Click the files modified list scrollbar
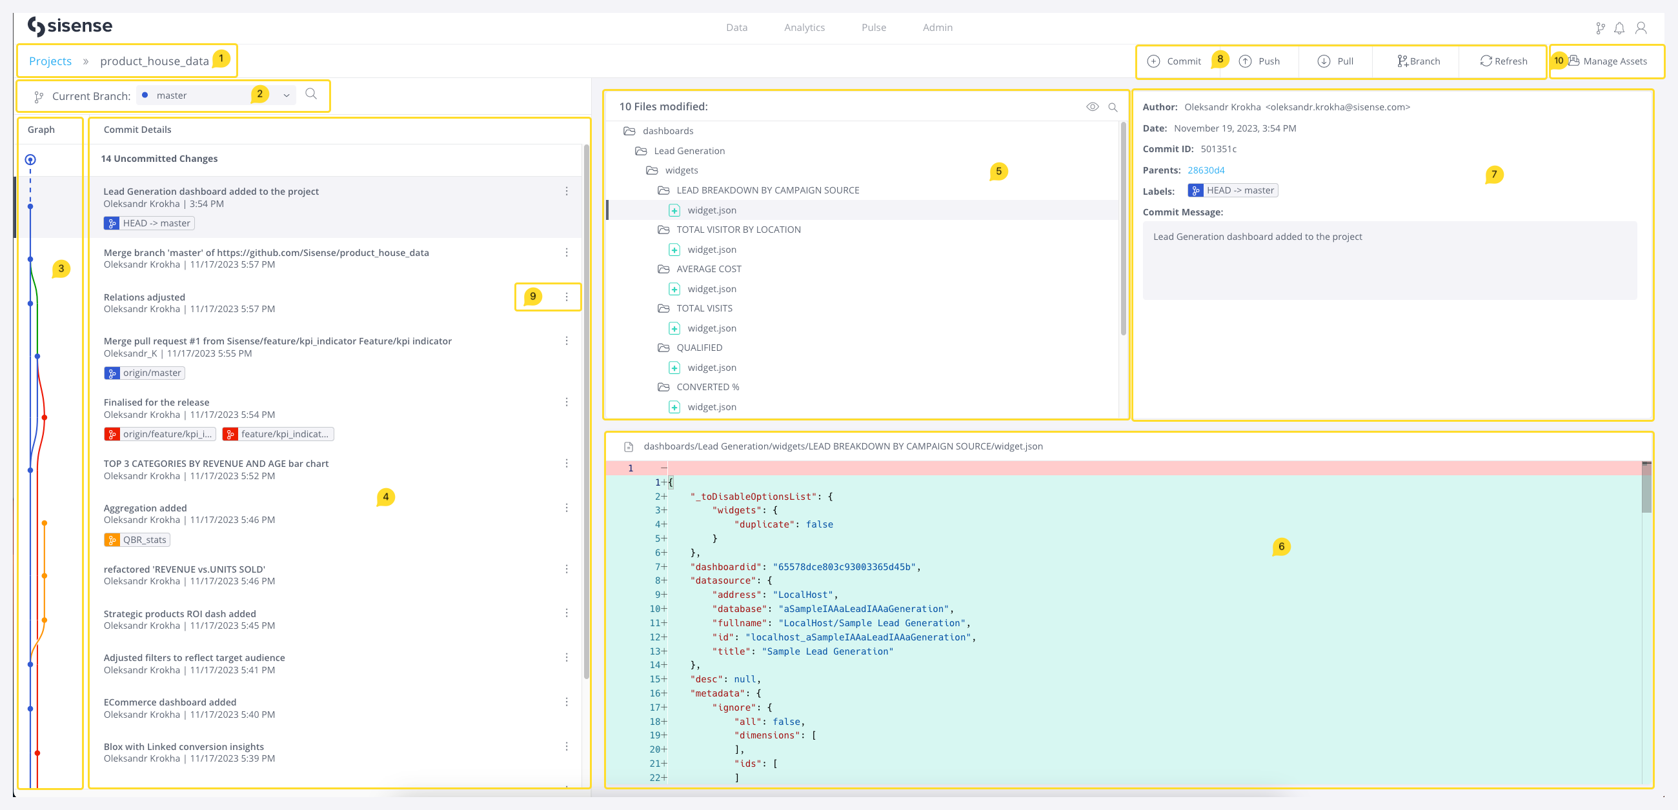 tap(1123, 228)
